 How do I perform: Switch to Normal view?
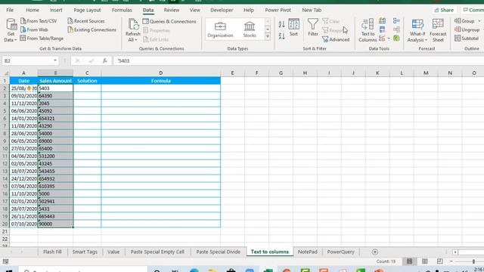tap(409, 261)
